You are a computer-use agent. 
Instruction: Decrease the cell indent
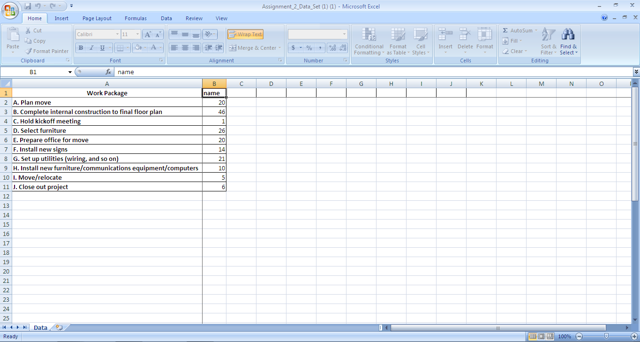click(x=208, y=48)
